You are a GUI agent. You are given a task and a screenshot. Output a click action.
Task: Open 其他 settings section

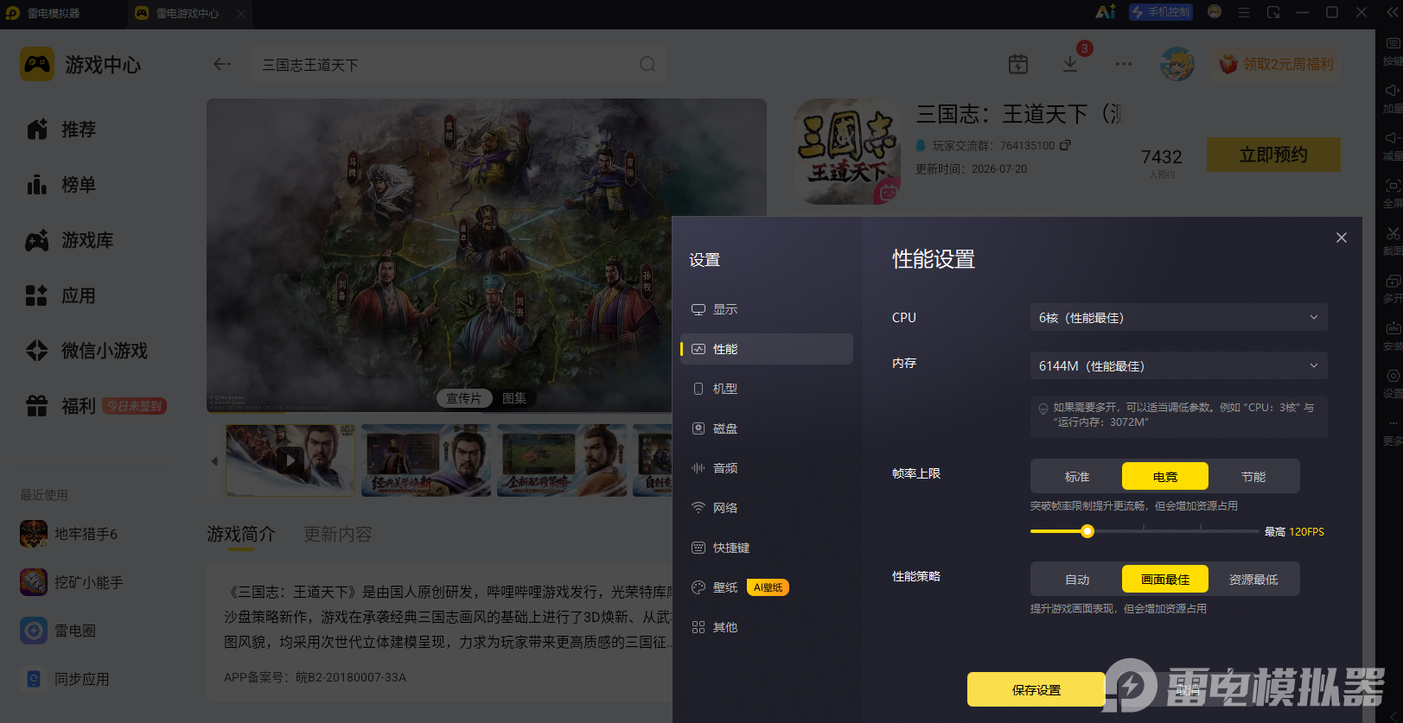point(767,627)
